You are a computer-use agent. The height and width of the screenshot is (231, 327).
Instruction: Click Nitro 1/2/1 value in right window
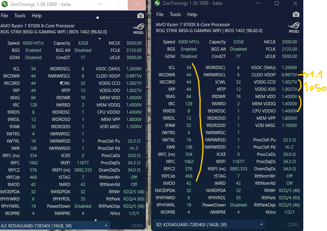click(290, 212)
